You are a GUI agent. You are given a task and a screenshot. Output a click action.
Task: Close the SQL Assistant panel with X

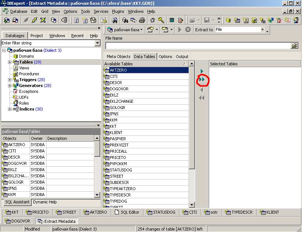click(x=98, y=126)
